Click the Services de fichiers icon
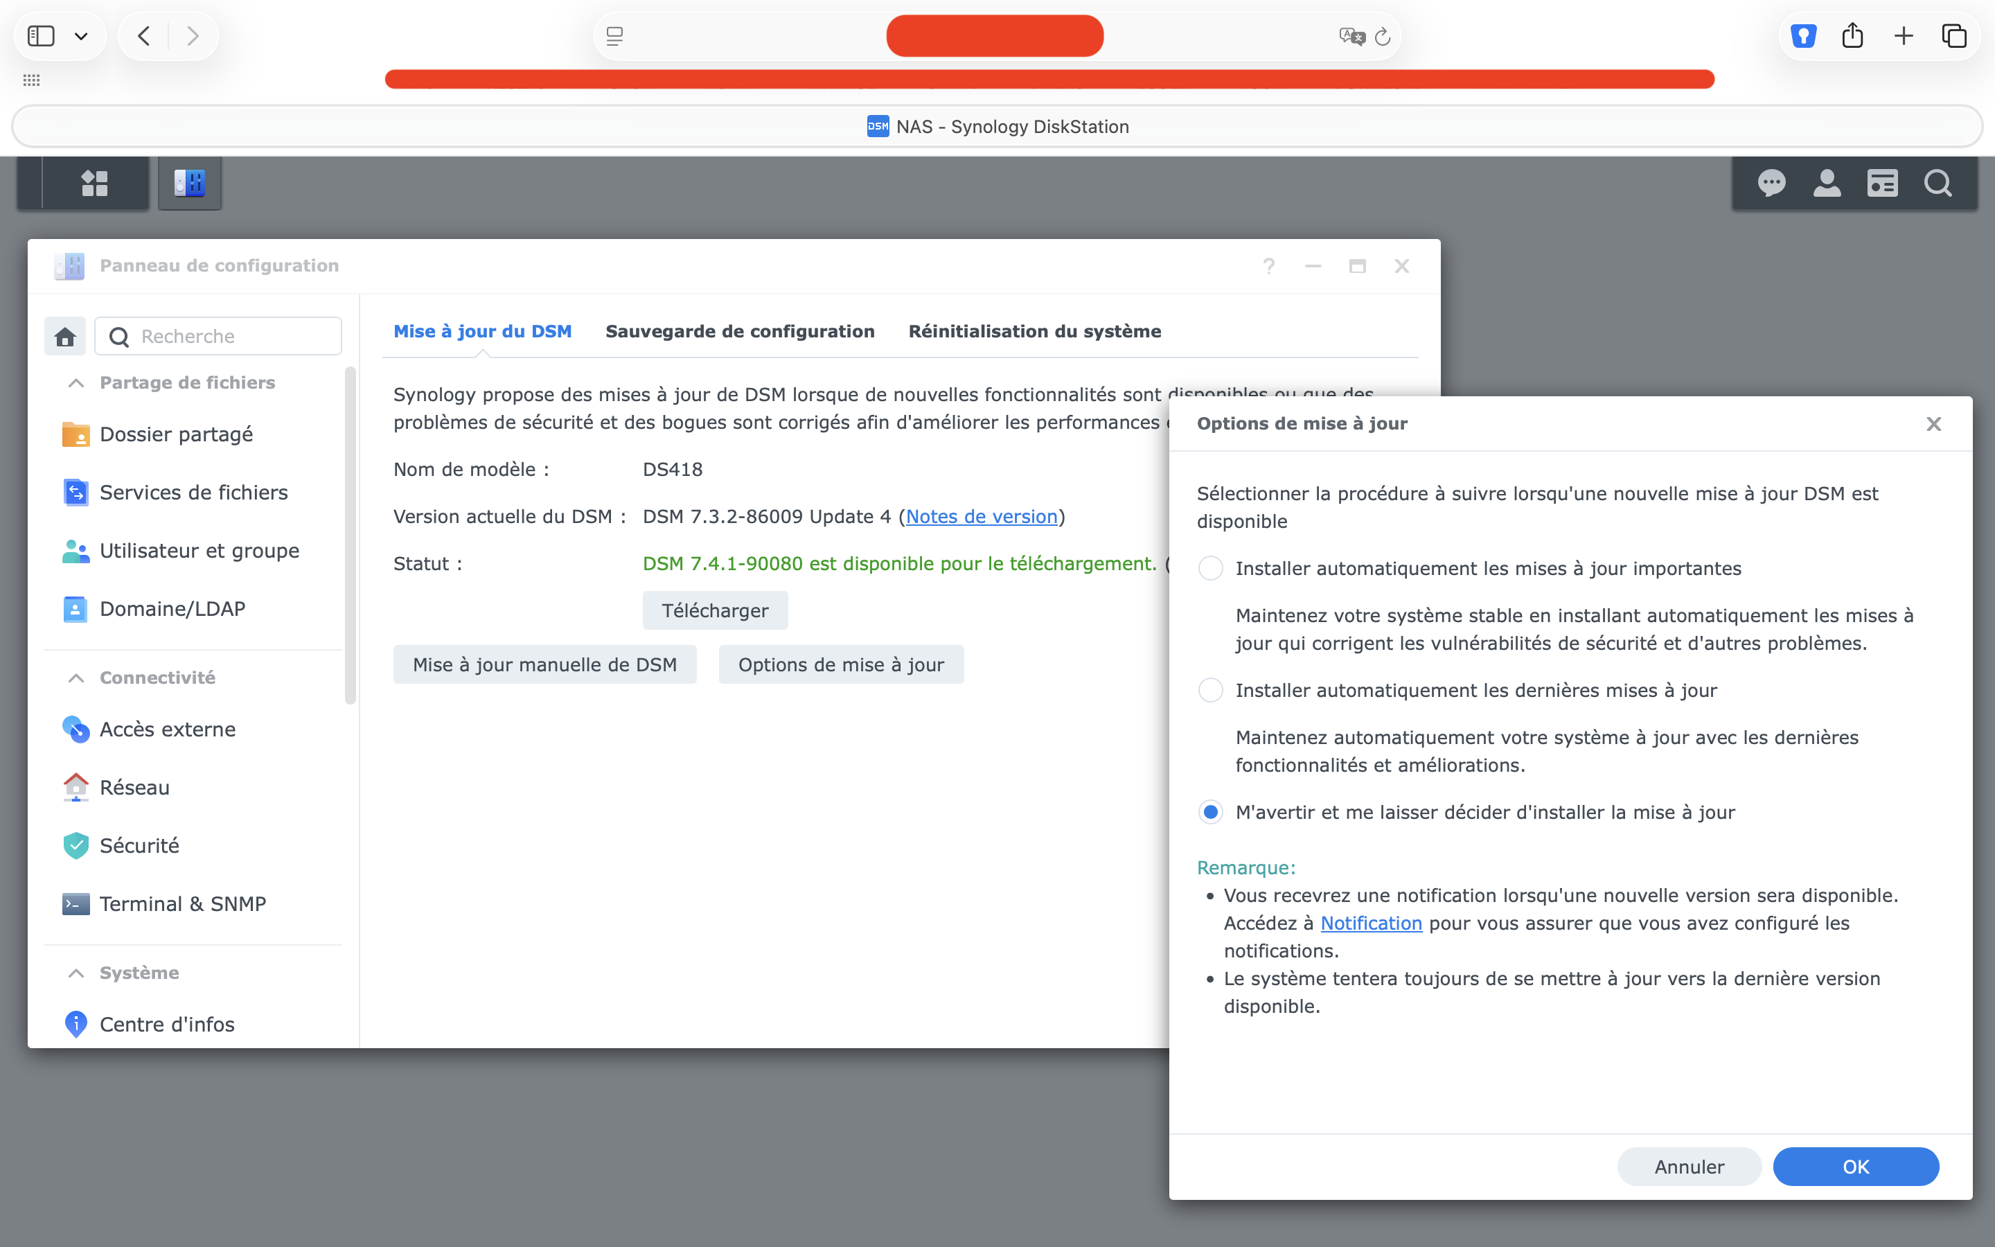 pos(76,493)
